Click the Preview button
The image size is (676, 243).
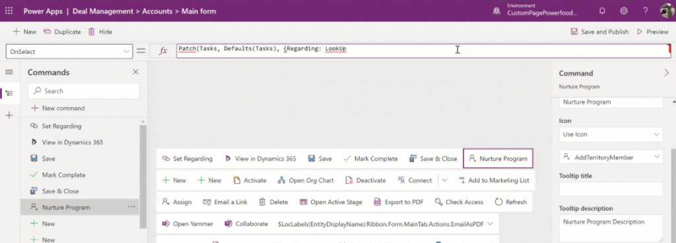[x=653, y=32]
